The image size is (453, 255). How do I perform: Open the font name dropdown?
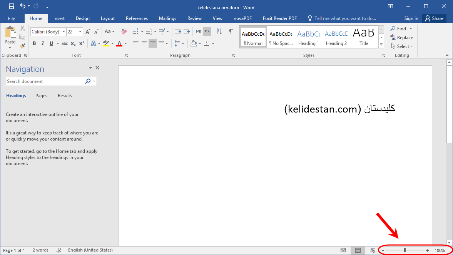(x=64, y=32)
